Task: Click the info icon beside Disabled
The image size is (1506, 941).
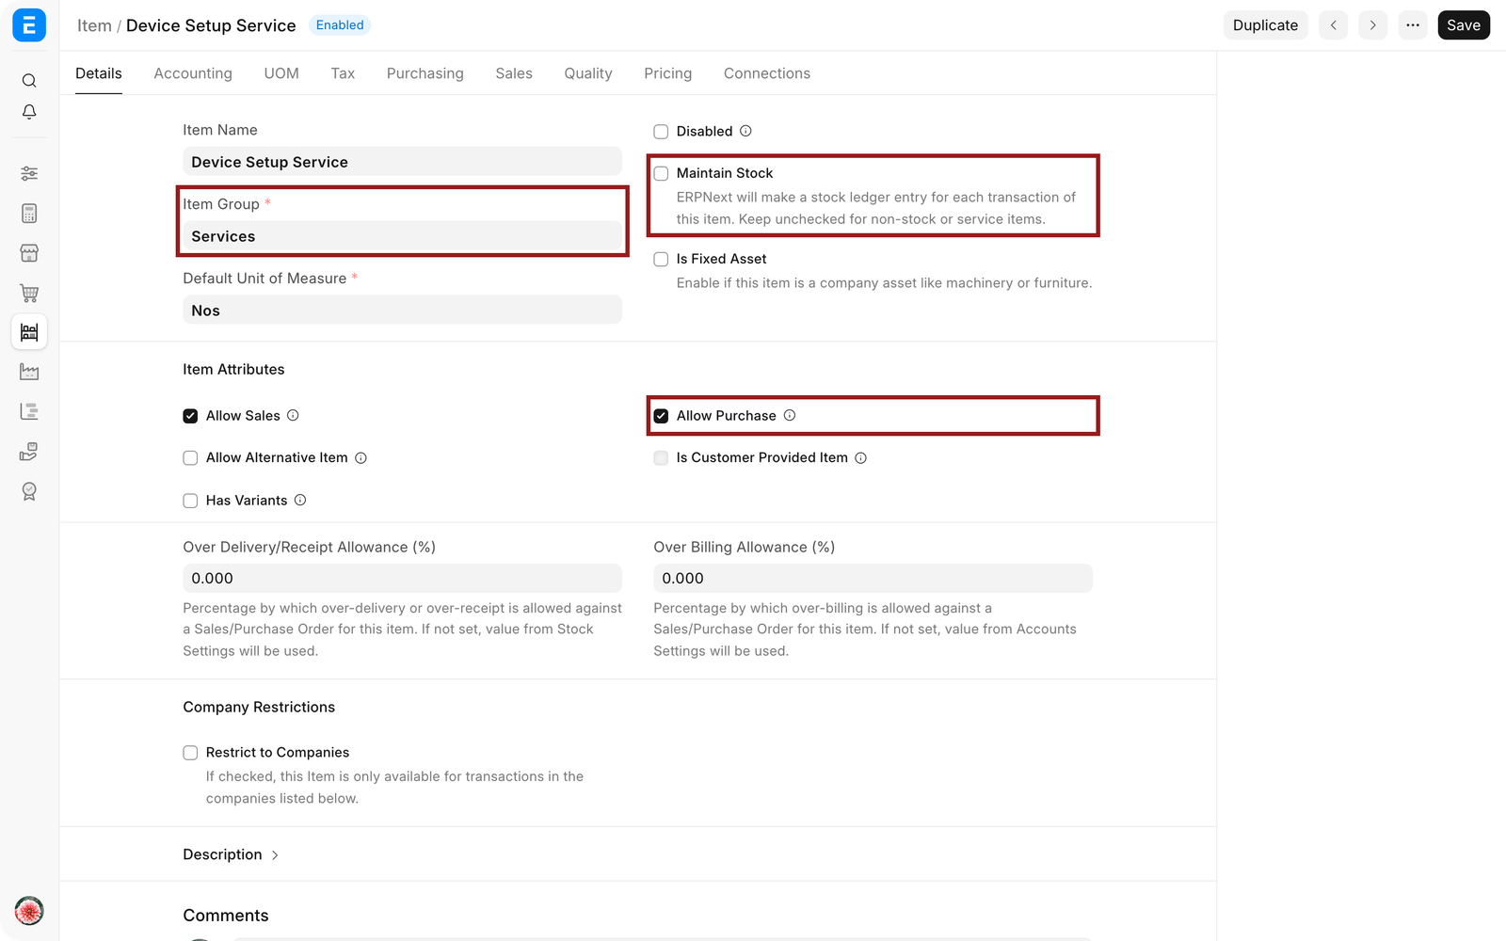Action: click(745, 131)
